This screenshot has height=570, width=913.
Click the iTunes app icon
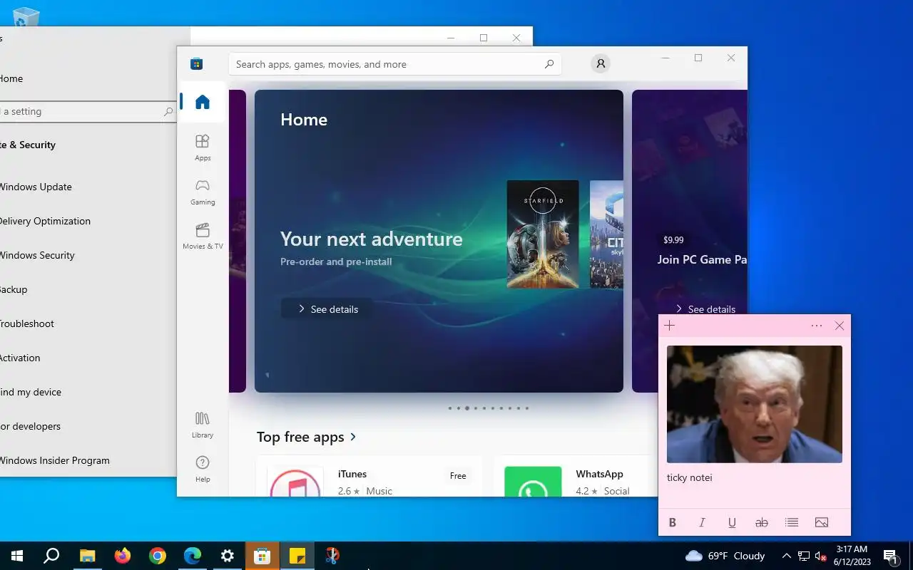coord(295,482)
